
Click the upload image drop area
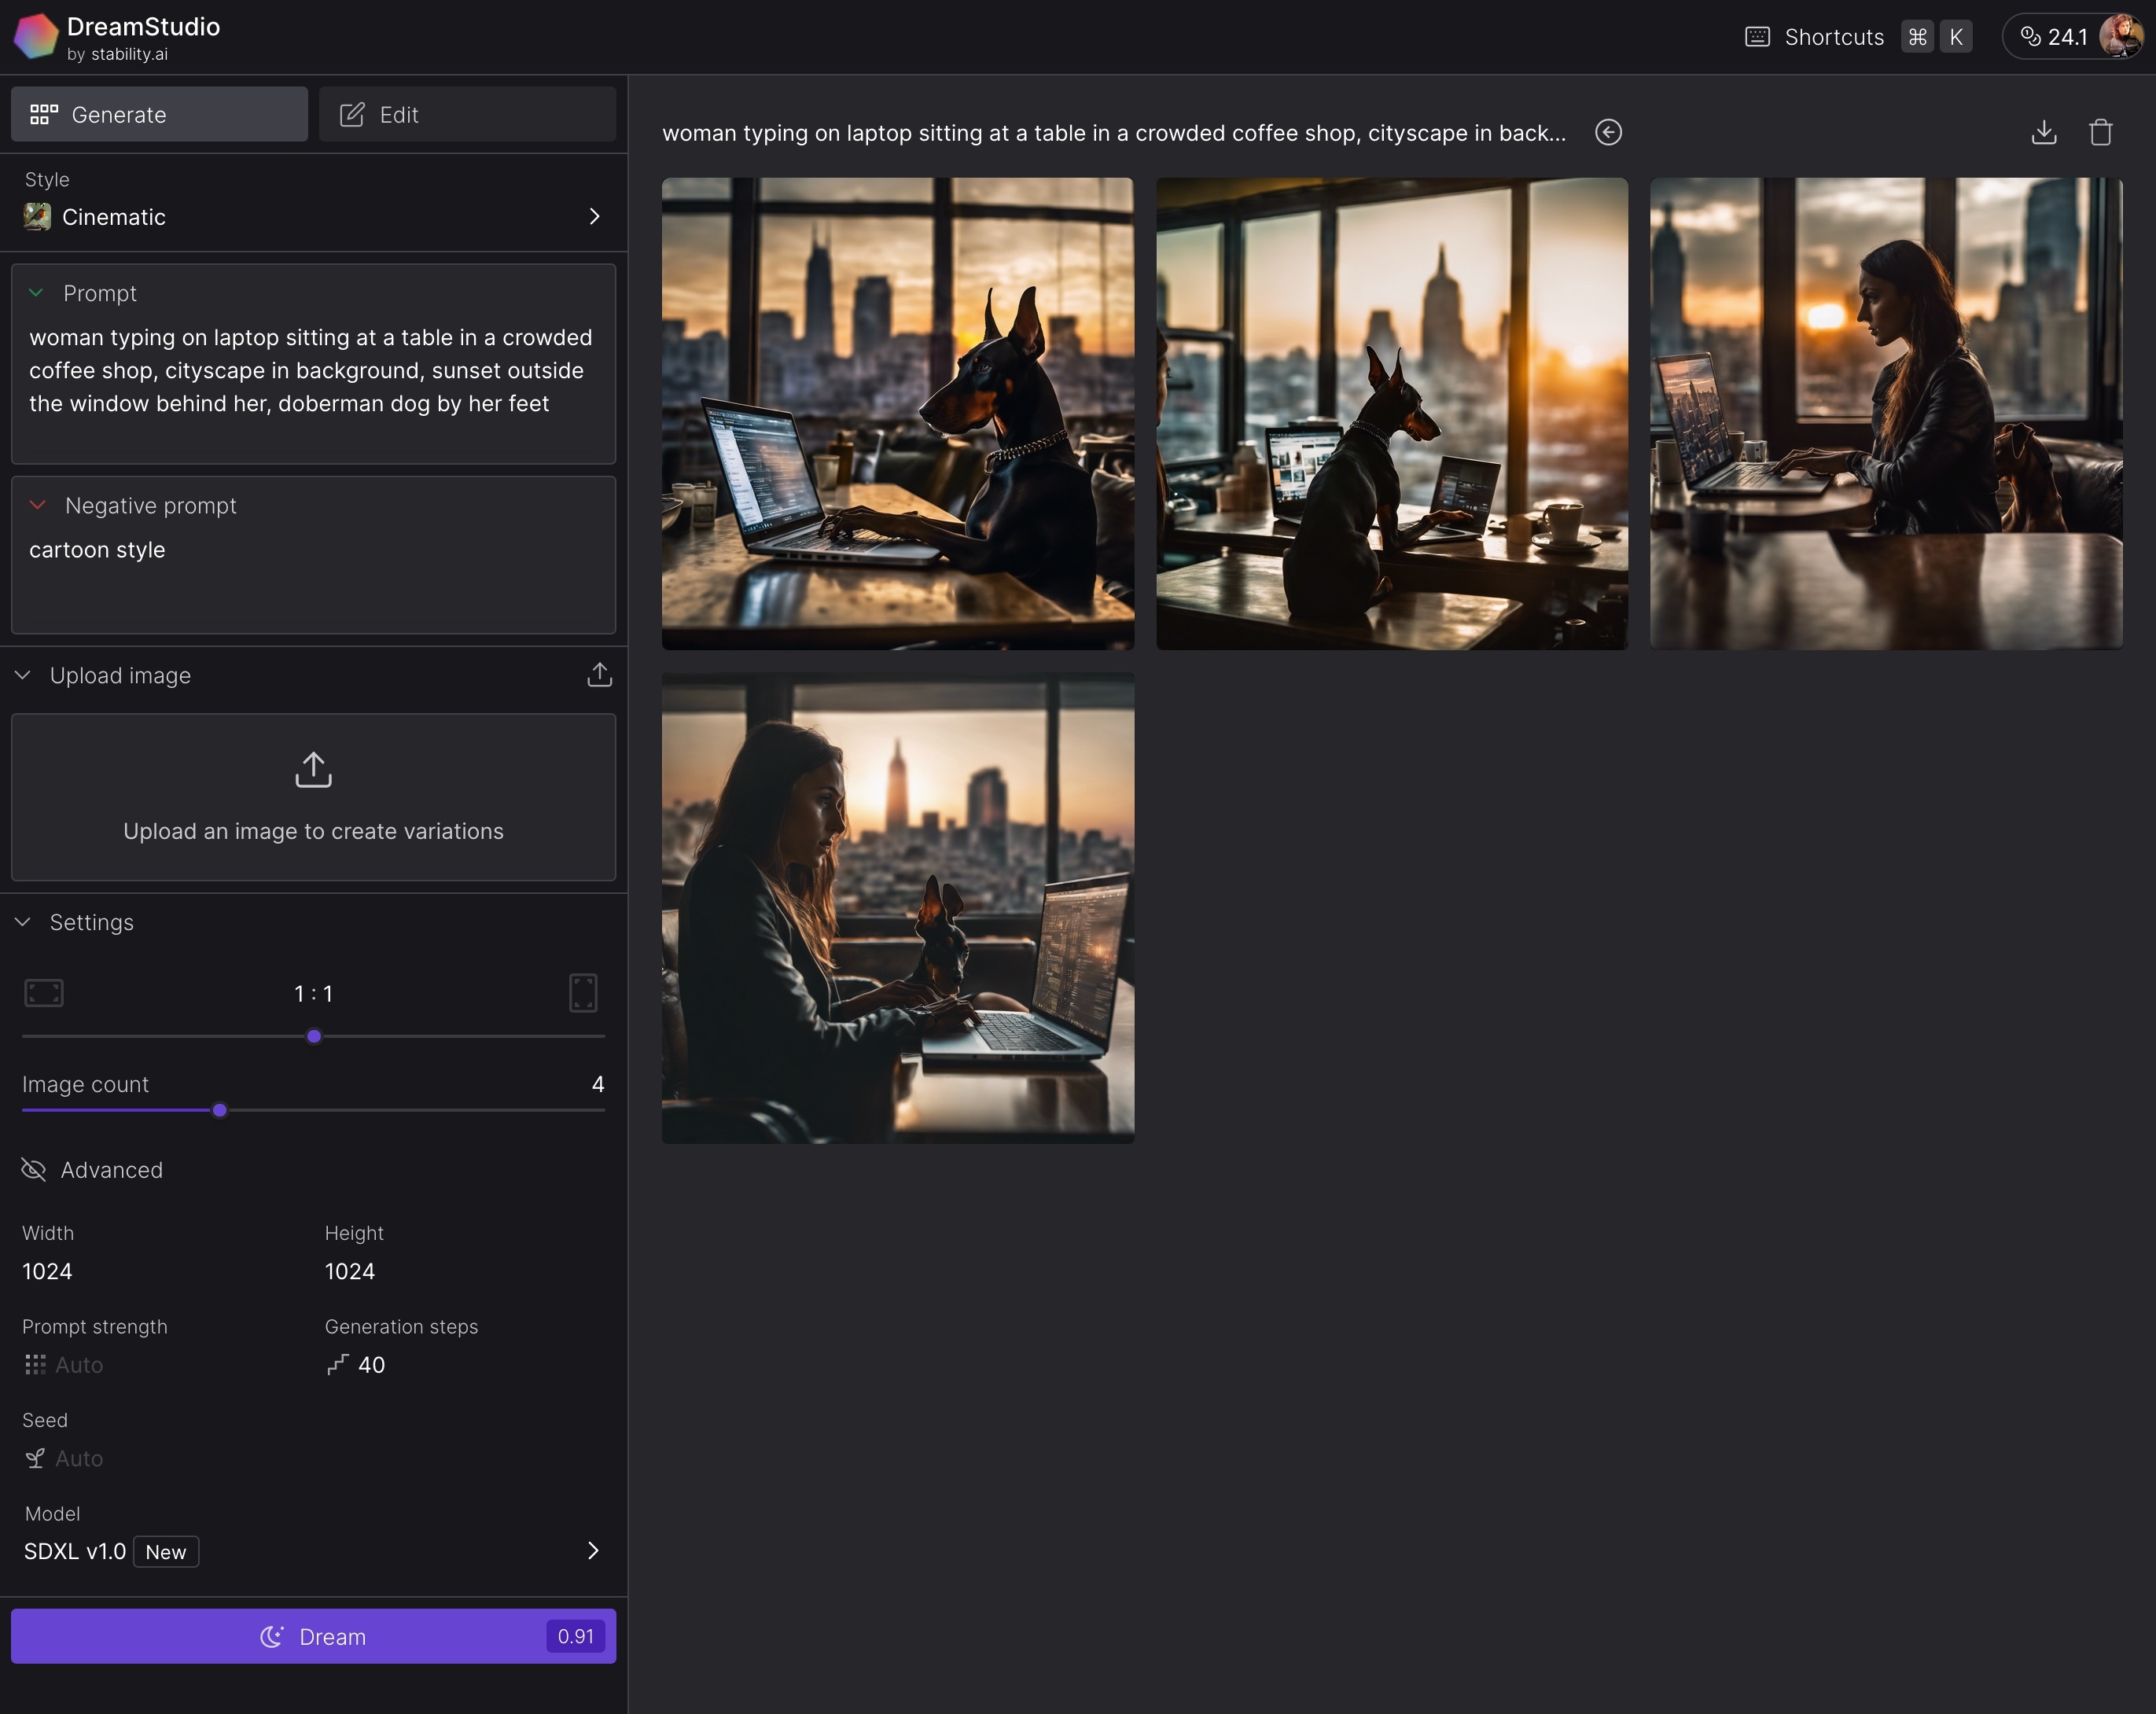(x=313, y=797)
